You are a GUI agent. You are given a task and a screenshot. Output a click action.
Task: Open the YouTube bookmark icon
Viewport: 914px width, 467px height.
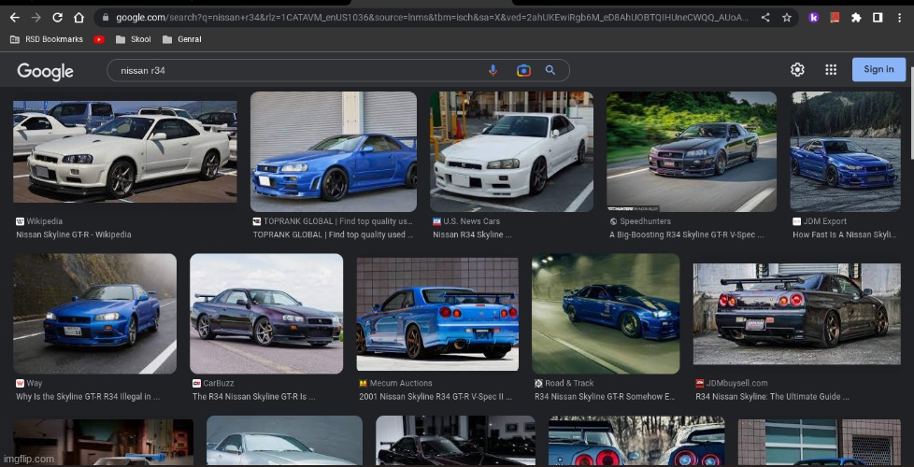98,39
